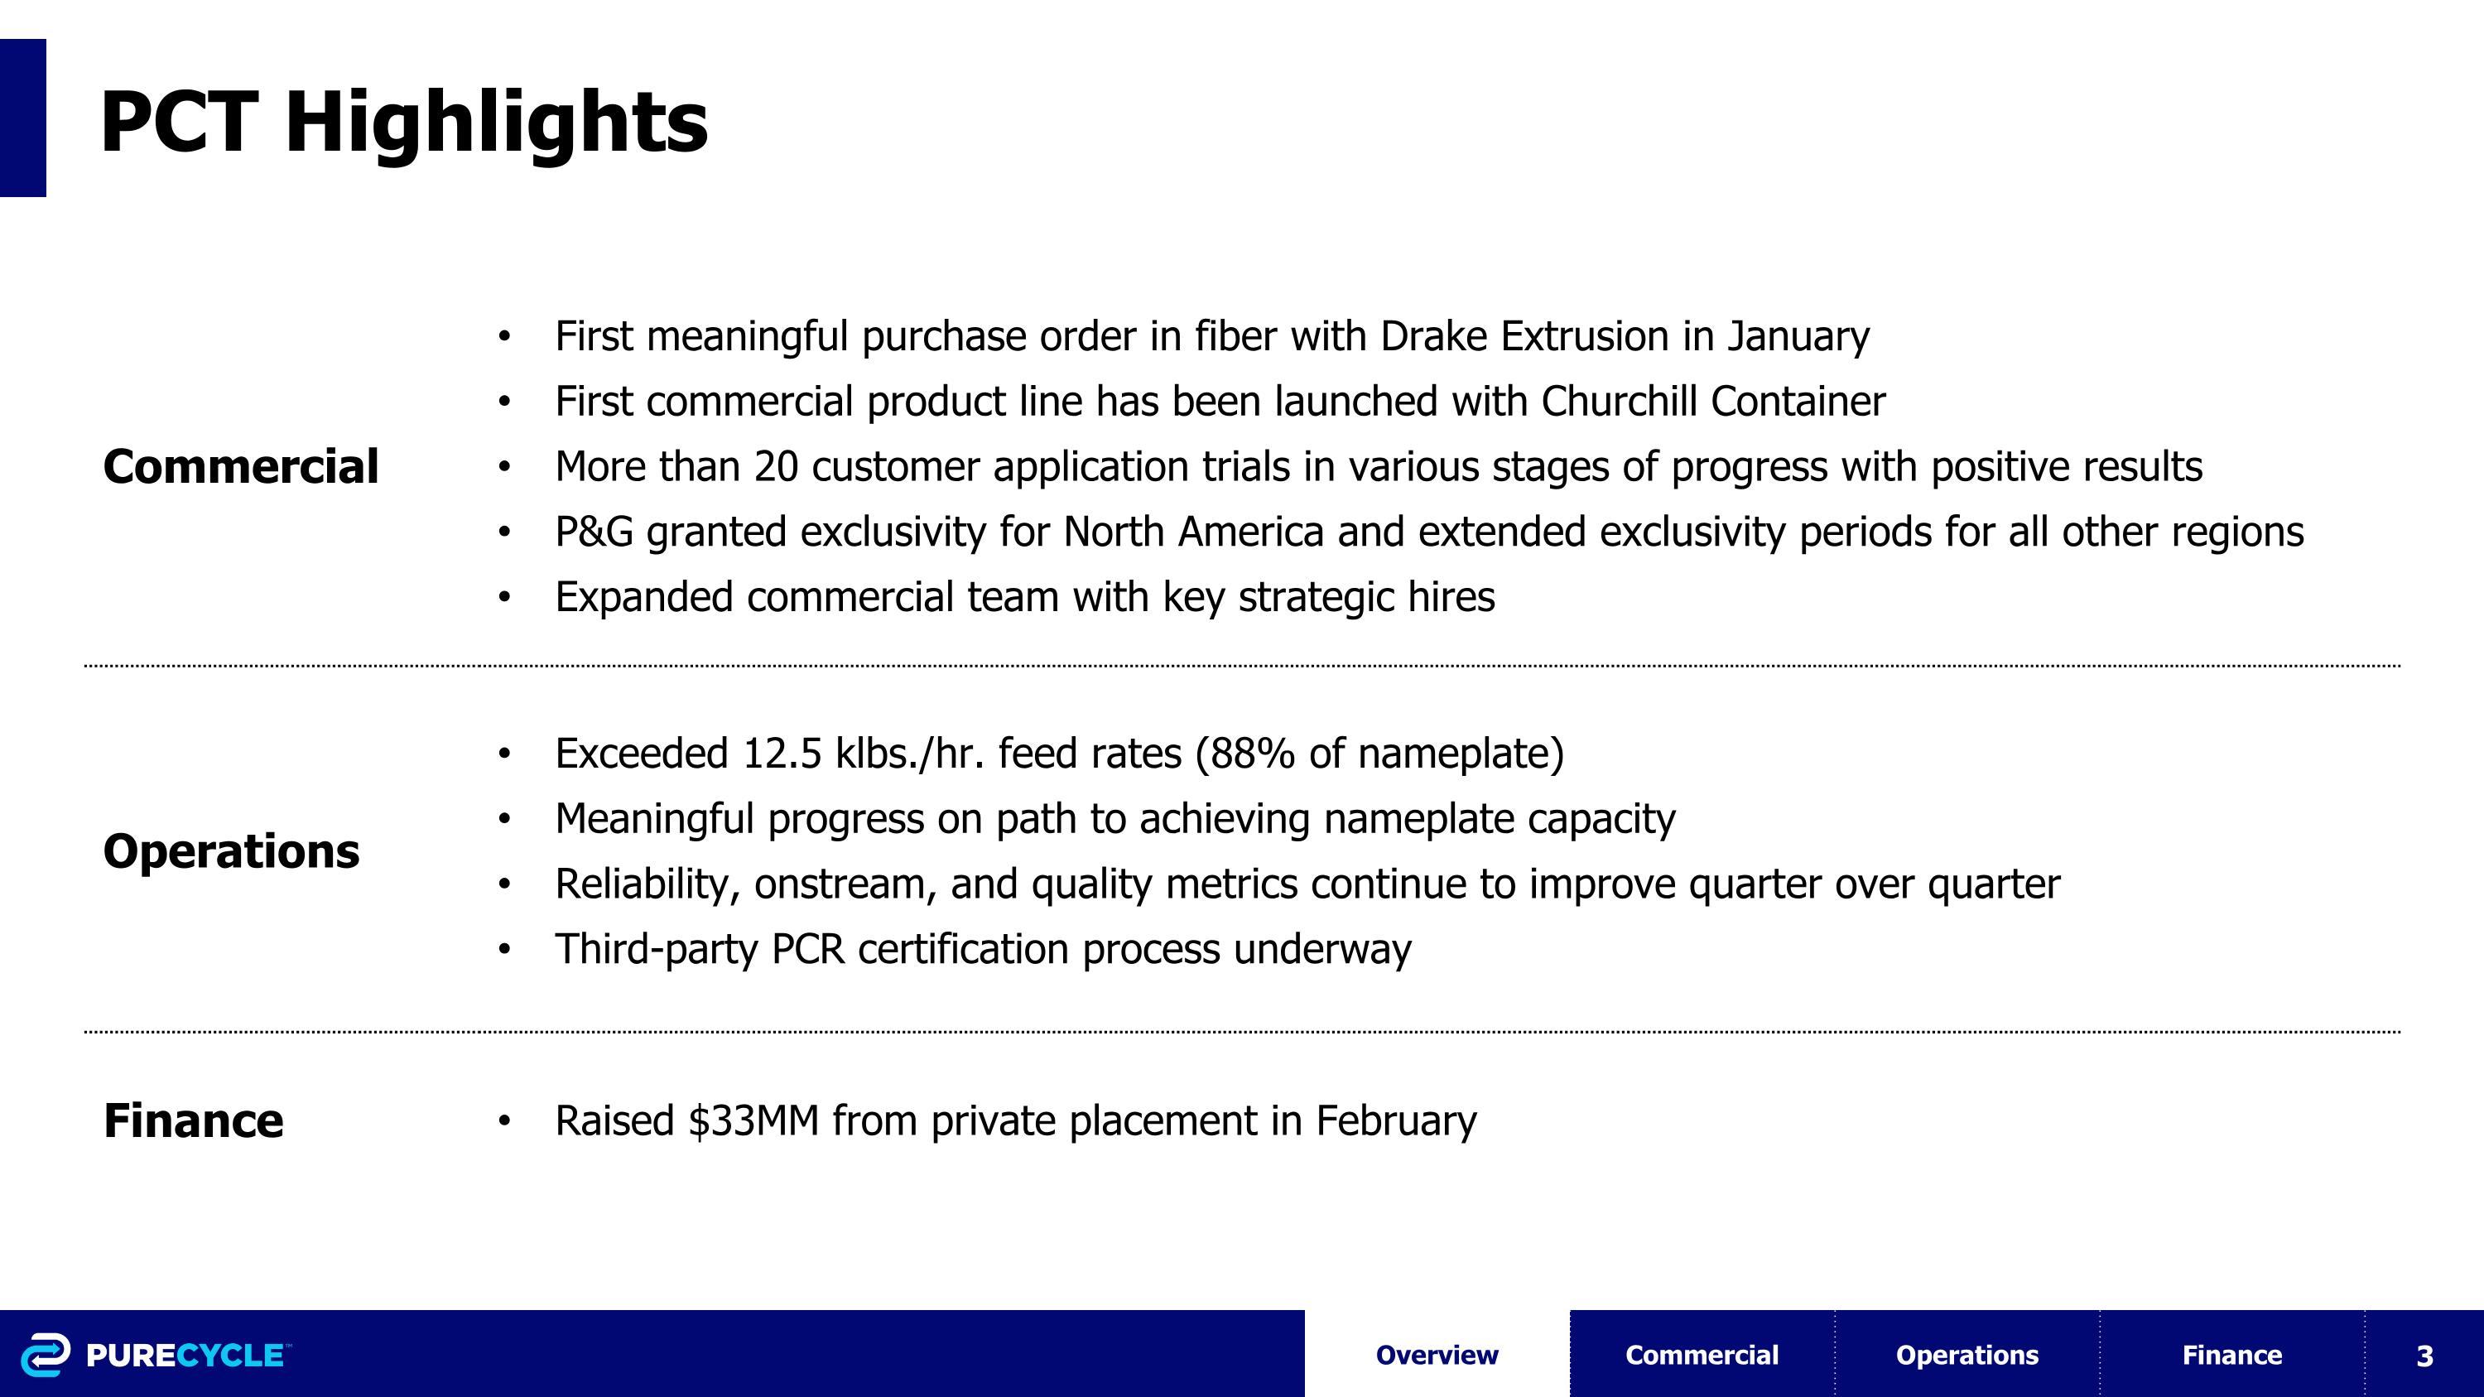
Task: Click the slide page number 3
Action: click(2424, 1356)
